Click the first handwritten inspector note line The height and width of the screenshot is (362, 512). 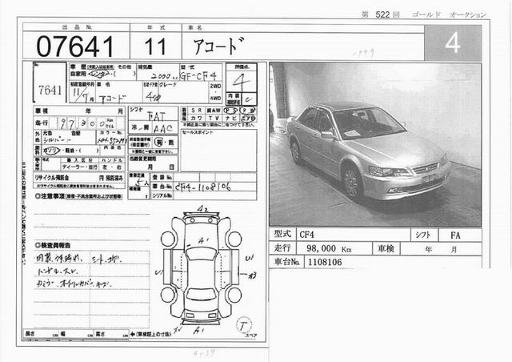click(x=78, y=259)
